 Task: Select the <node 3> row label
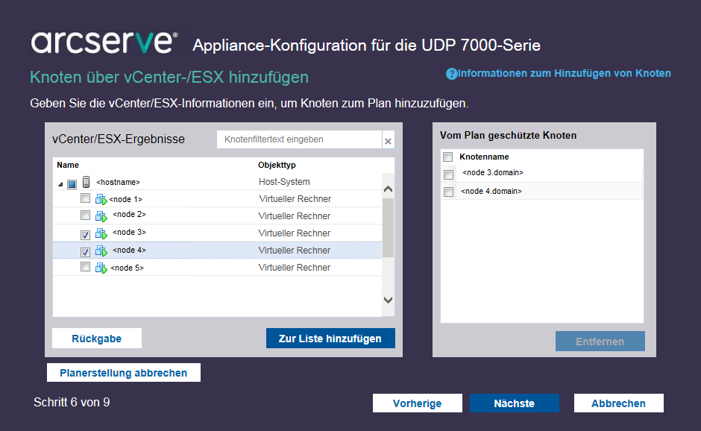[129, 233]
